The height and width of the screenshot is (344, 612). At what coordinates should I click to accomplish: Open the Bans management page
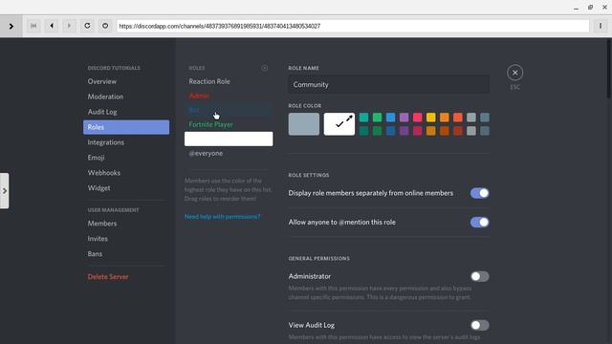pos(126,254)
